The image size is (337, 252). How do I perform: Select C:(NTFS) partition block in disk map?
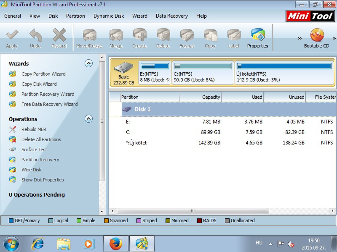[x=203, y=73]
